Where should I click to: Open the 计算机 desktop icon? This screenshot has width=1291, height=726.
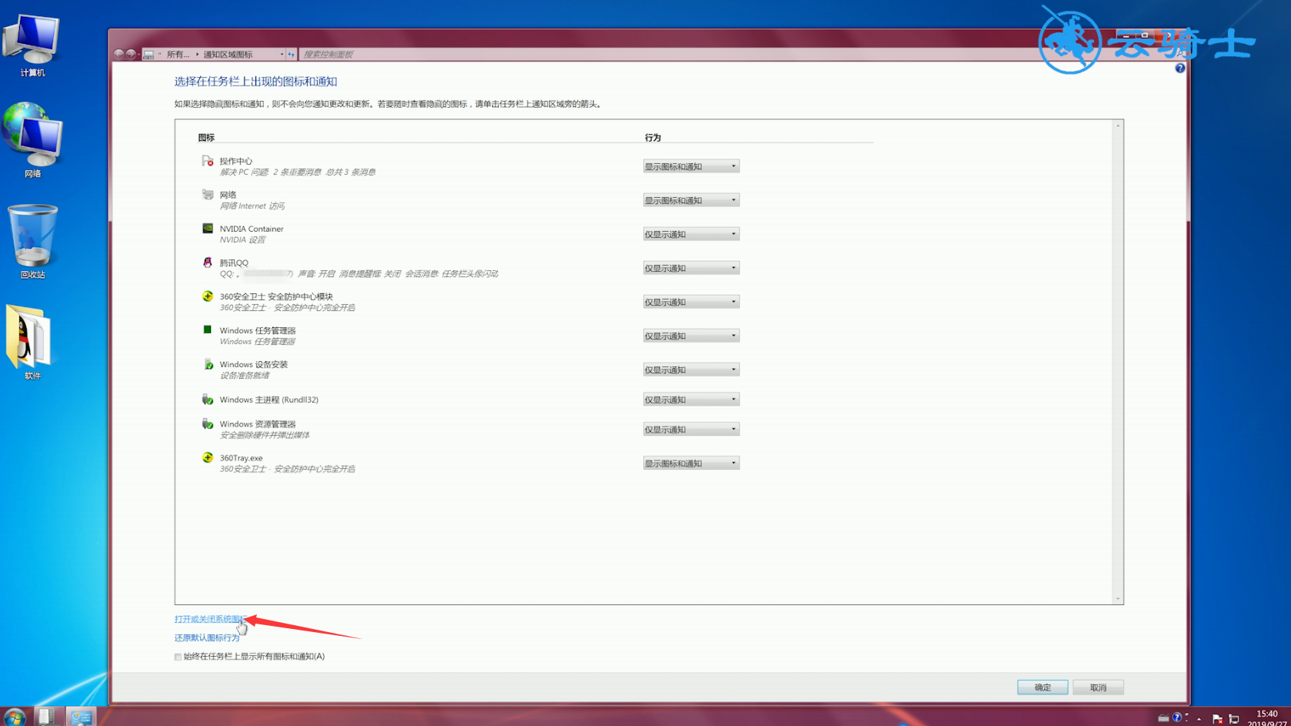pos(32,45)
